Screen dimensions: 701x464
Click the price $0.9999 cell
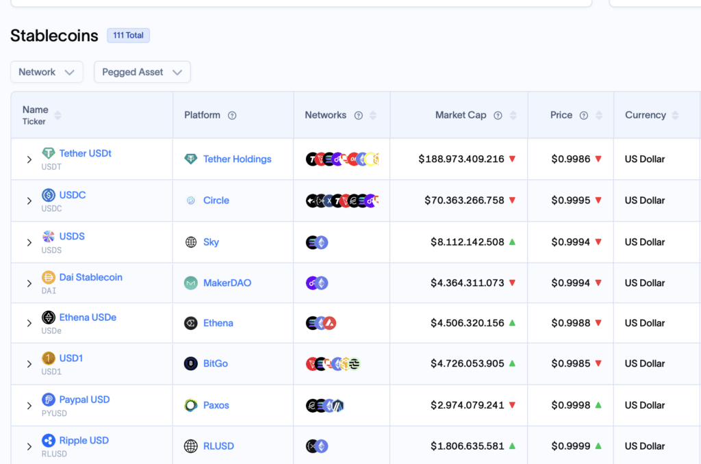571,446
